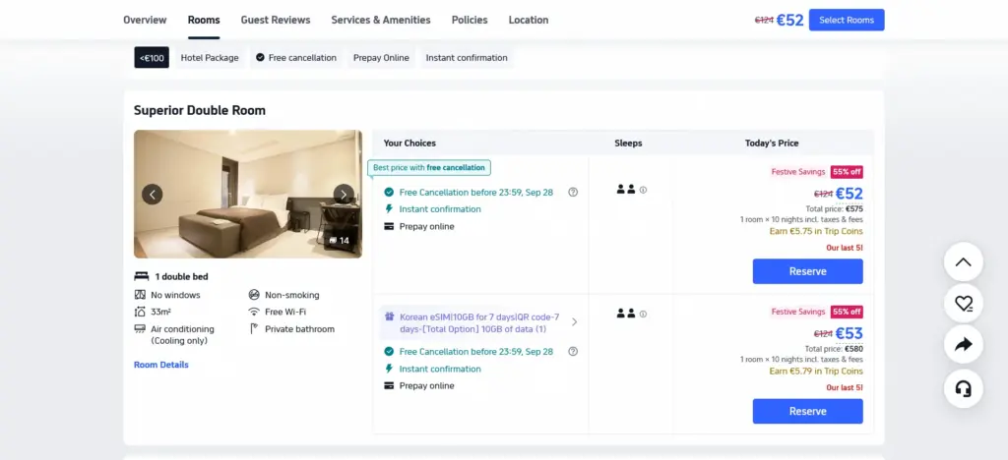The width and height of the screenshot is (1008, 460).
Task: Open the 14-photo gallery counter
Action: pyautogui.click(x=339, y=241)
